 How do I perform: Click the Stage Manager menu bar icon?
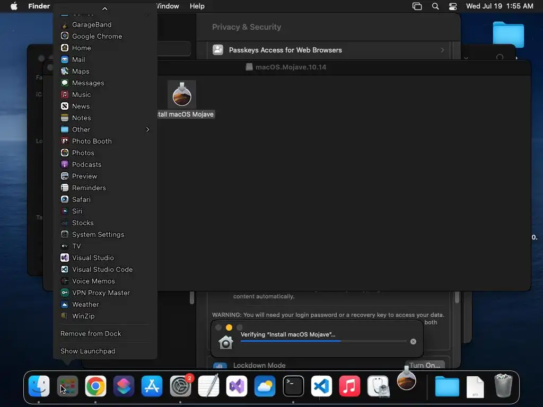coord(417,6)
